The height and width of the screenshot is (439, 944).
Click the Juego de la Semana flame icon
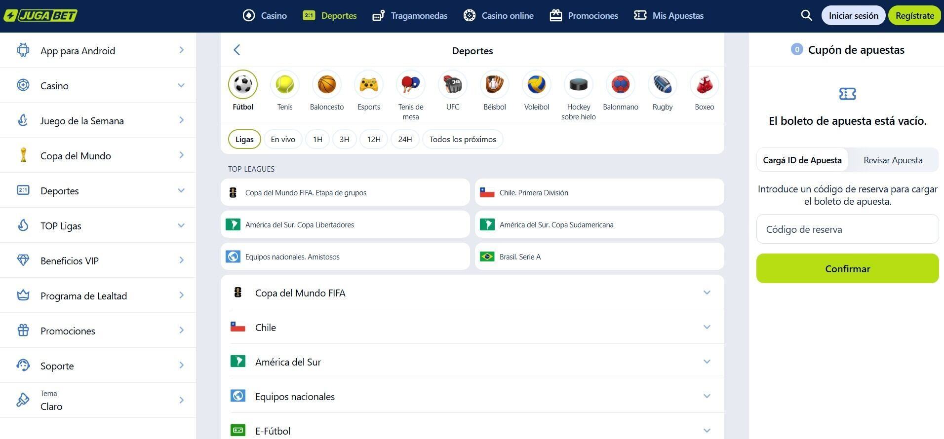pyautogui.click(x=23, y=120)
